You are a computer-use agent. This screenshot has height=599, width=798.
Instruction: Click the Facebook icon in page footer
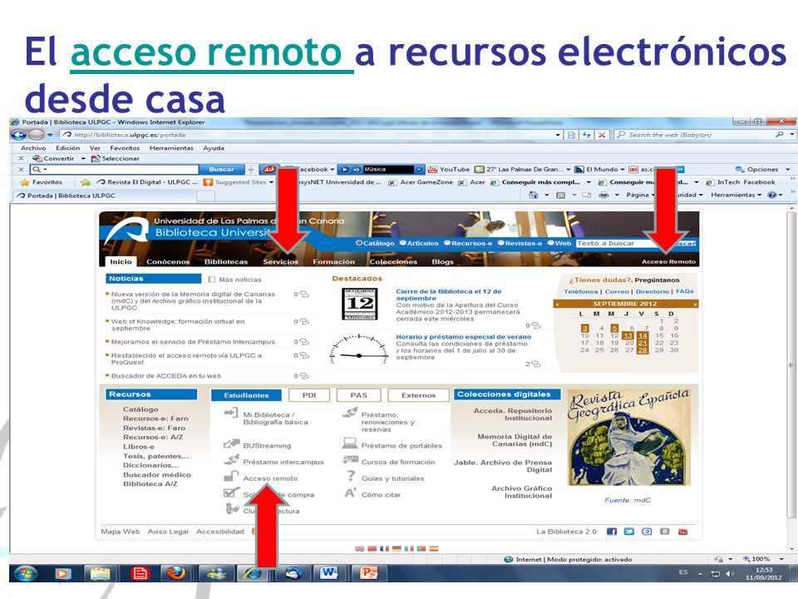click(x=612, y=532)
